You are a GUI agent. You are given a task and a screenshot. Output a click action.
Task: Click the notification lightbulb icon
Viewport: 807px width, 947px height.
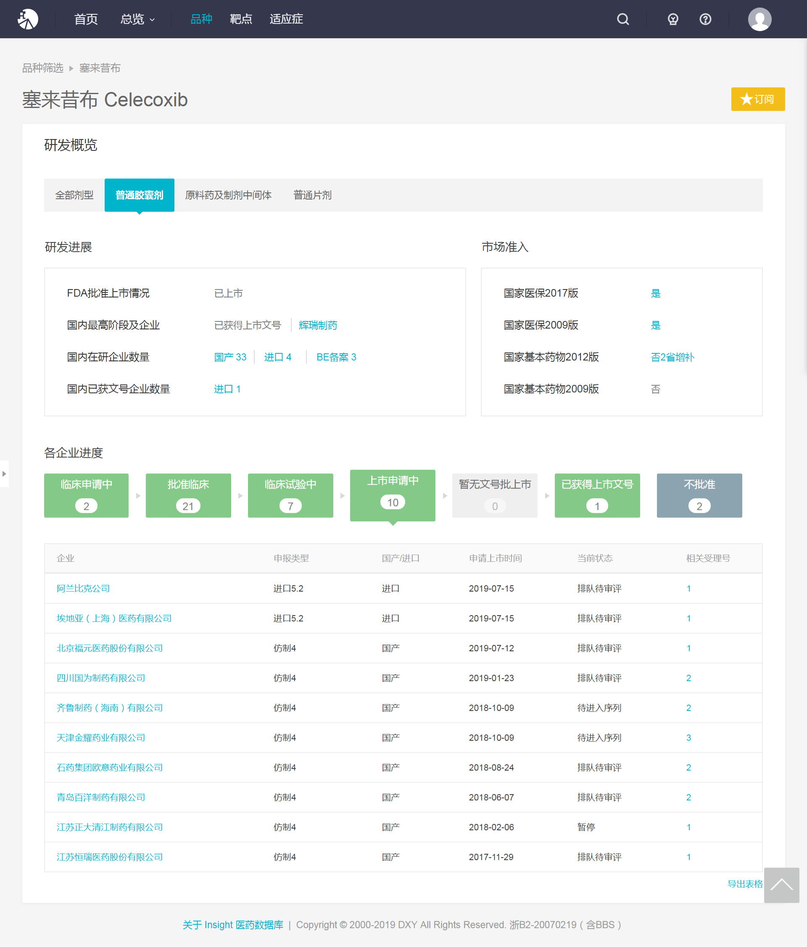point(672,19)
